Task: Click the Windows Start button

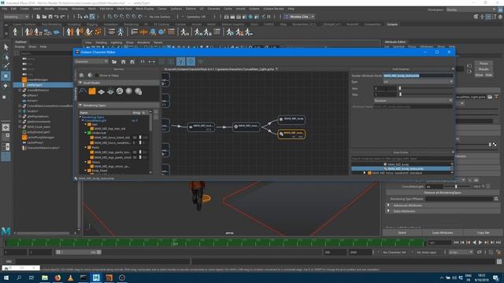Action: click(x=6, y=277)
